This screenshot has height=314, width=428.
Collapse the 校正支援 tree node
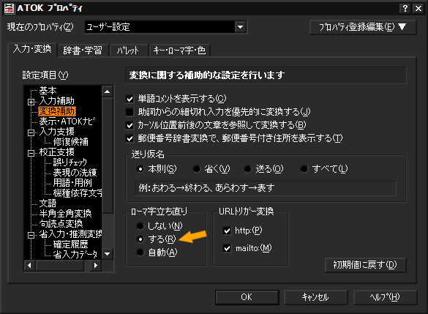pyautogui.click(x=31, y=153)
